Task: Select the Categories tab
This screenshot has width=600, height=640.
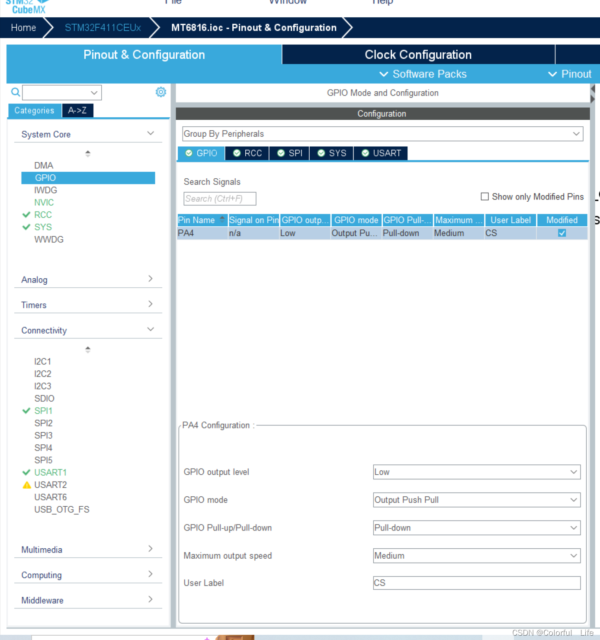Action: tap(35, 110)
